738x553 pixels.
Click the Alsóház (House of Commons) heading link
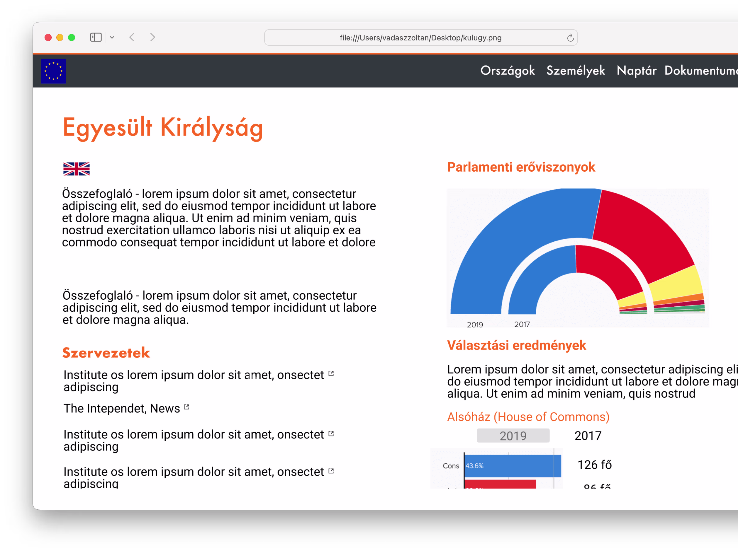click(528, 417)
